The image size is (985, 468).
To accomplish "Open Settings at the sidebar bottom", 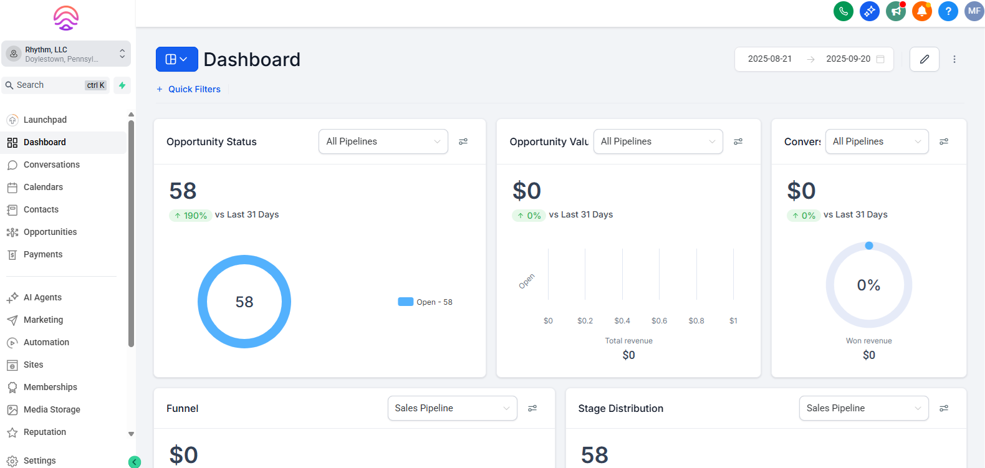I will point(39,461).
